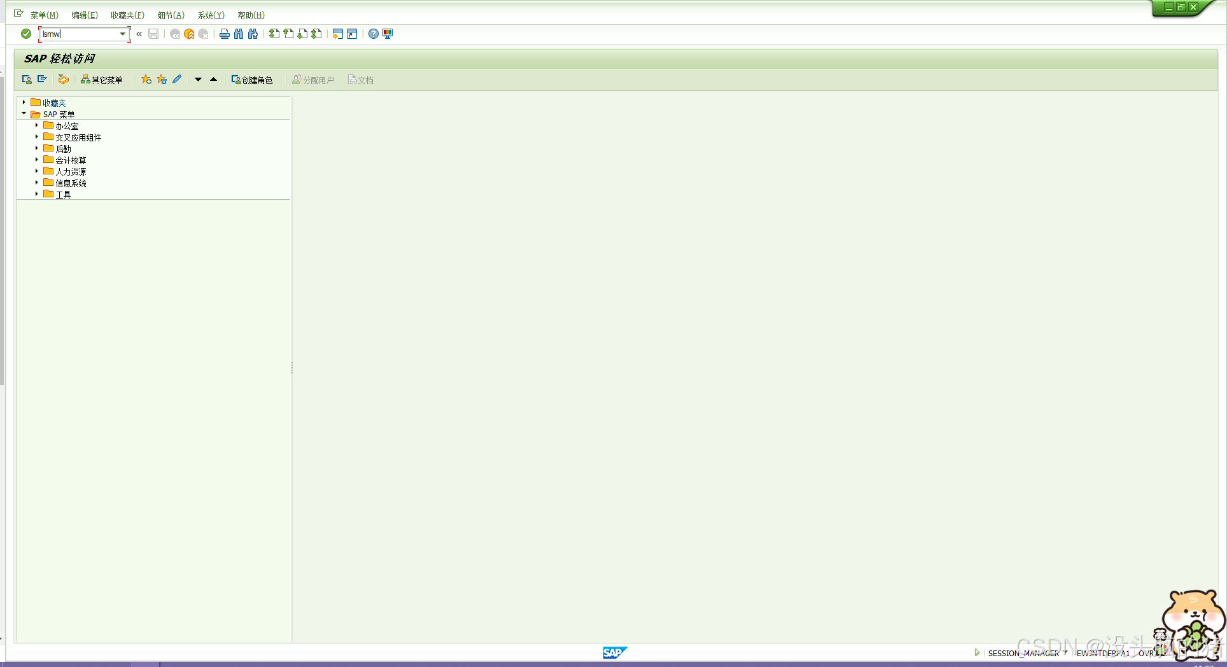Click the 分配用户 button
Image resolution: width=1227 pixels, height=667 pixels.
pos(313,80)
